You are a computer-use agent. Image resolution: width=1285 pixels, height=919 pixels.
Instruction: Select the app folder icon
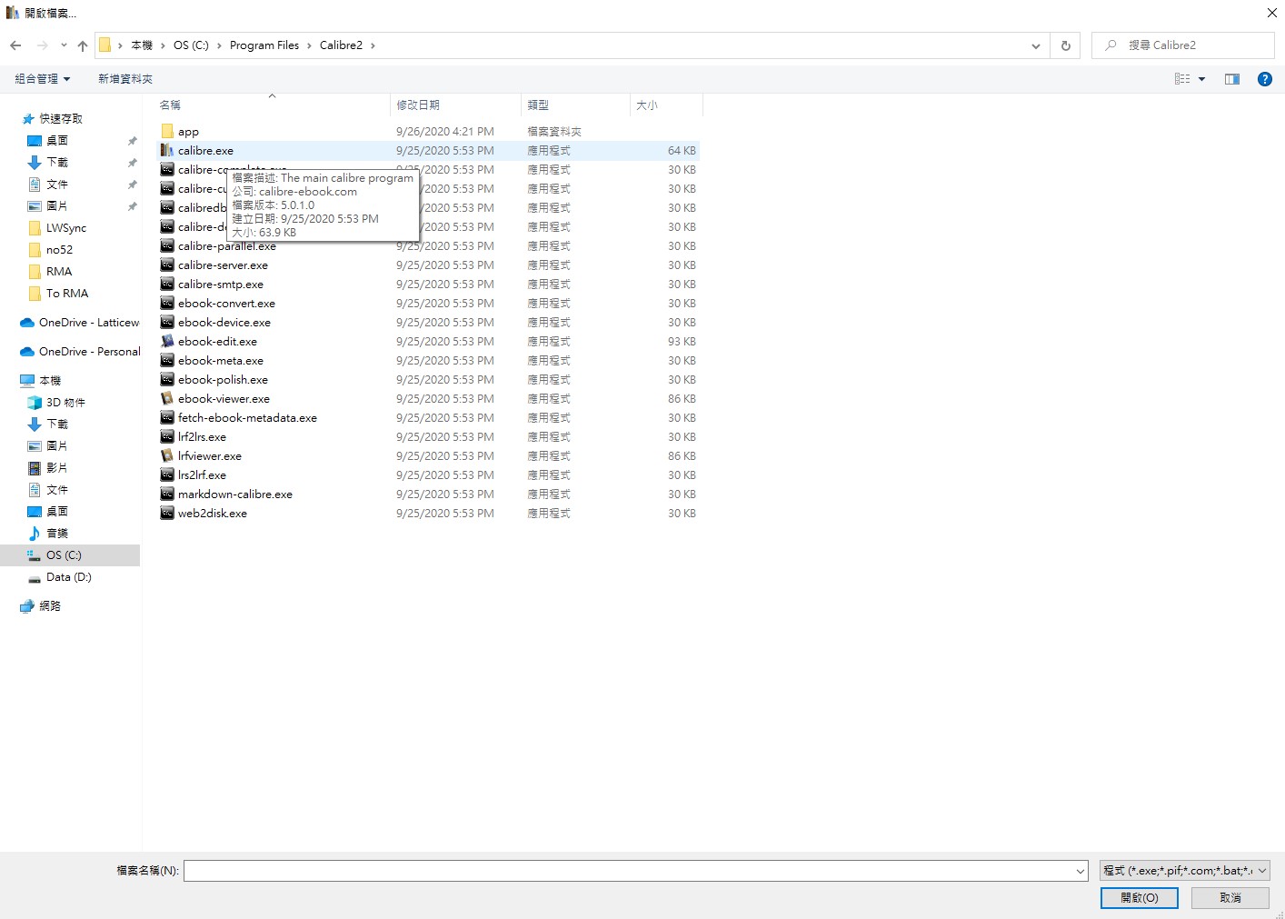click(167, 132)
